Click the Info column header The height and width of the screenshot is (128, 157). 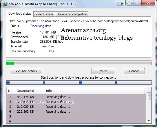tap(94, 91)
